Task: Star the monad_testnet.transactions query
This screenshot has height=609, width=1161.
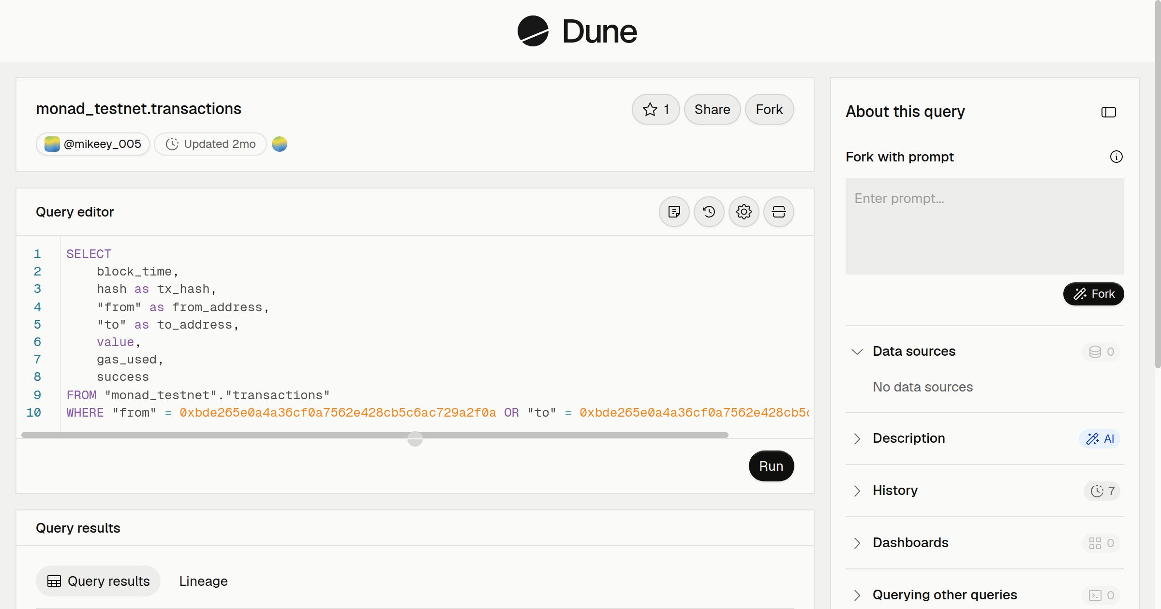Action: pos(655,109)
